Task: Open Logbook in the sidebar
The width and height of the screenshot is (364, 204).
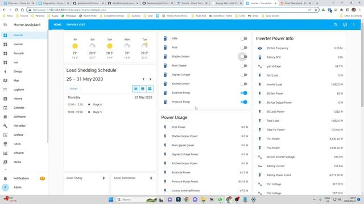Action: click(x=24, y=90)
